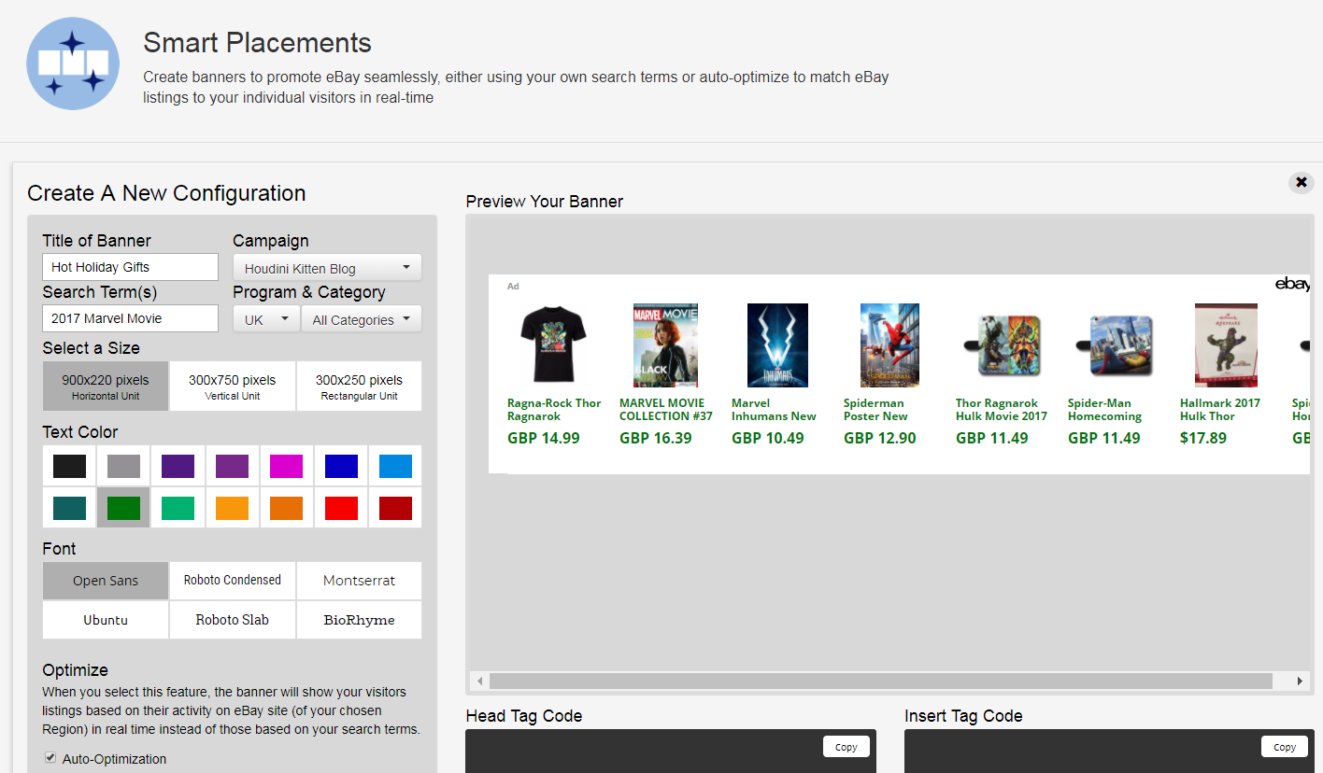1323x773 pixels.
Task: Click the GBP 12.90 price text
Action: [x=880, y=438]
